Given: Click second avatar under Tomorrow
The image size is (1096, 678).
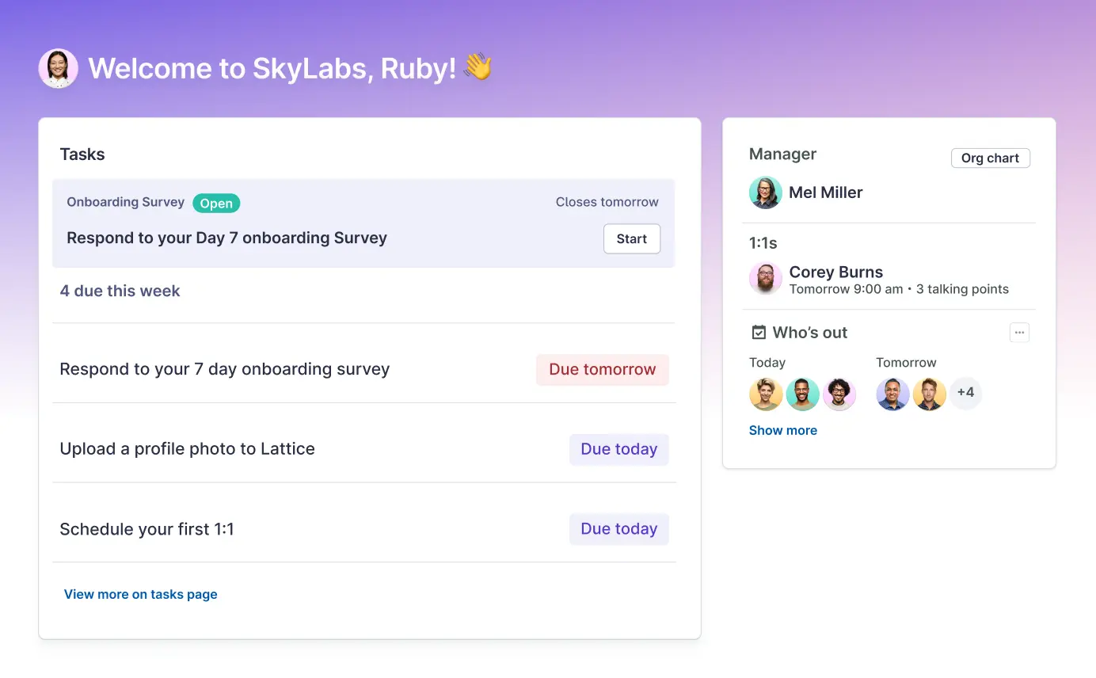Looking at the screenshot, I should (x=929, y=394).
